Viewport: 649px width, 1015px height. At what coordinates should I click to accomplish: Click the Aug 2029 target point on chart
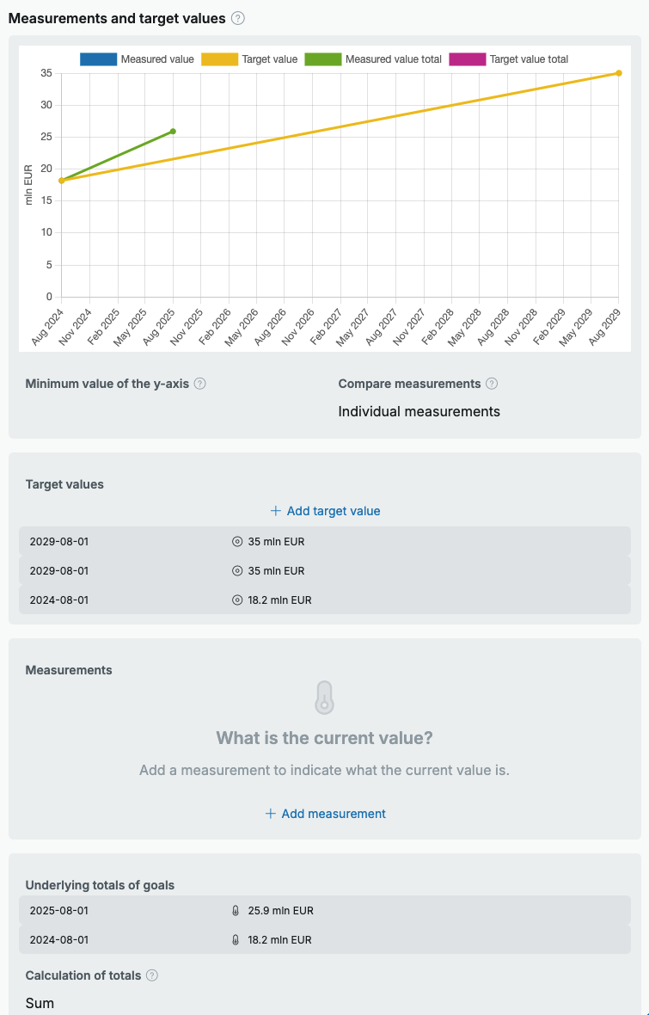[619, 73]
